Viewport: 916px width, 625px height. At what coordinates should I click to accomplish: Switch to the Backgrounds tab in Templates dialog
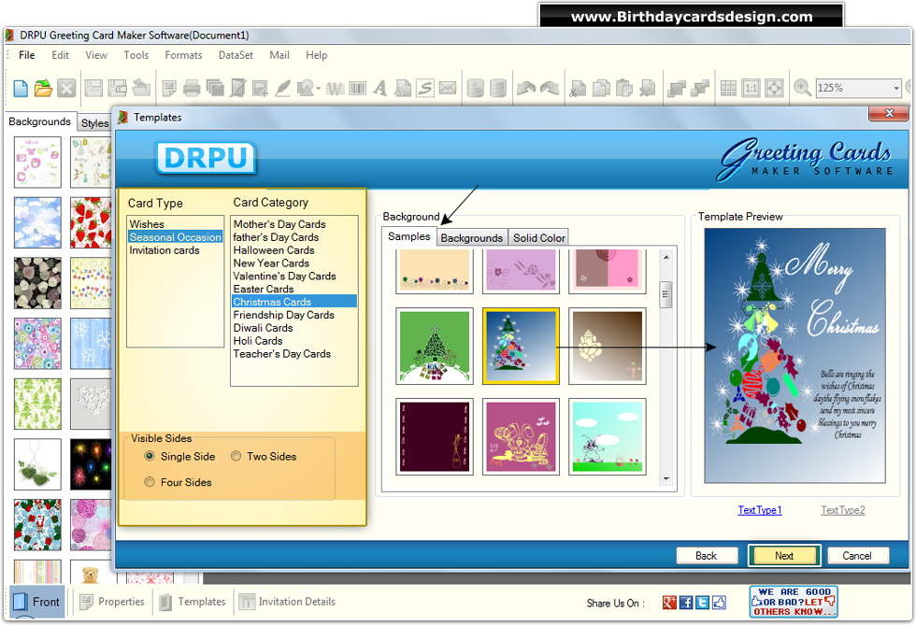coord(472,237)
